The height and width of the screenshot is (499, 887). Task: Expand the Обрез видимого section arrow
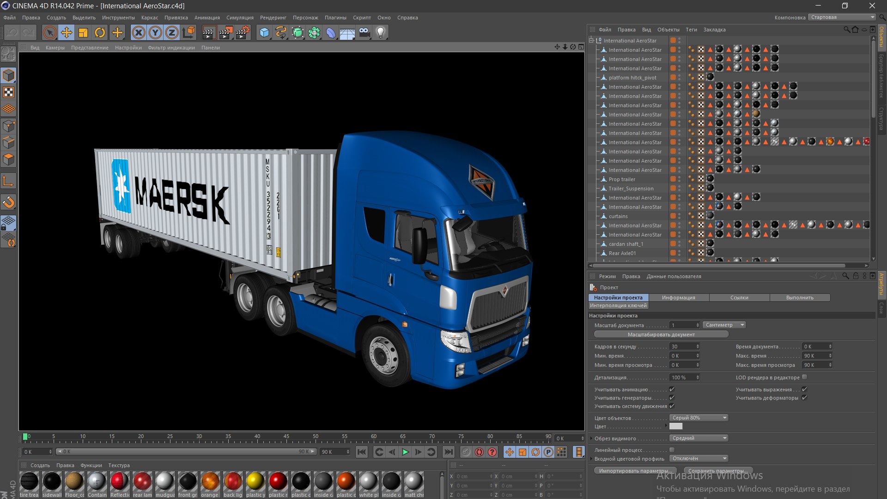[591, 438]
